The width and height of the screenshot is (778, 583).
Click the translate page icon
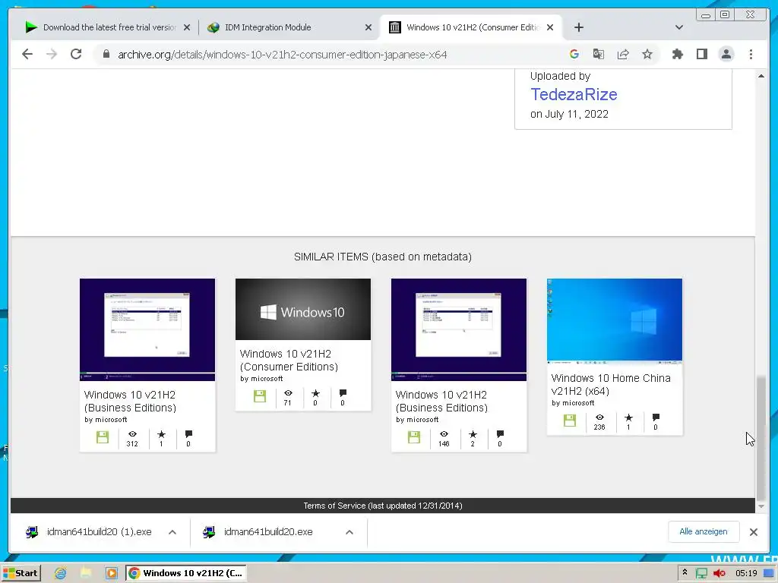(599, 54)
